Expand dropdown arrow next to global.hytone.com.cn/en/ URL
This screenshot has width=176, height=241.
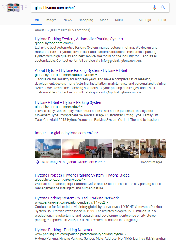coord(75,43)
